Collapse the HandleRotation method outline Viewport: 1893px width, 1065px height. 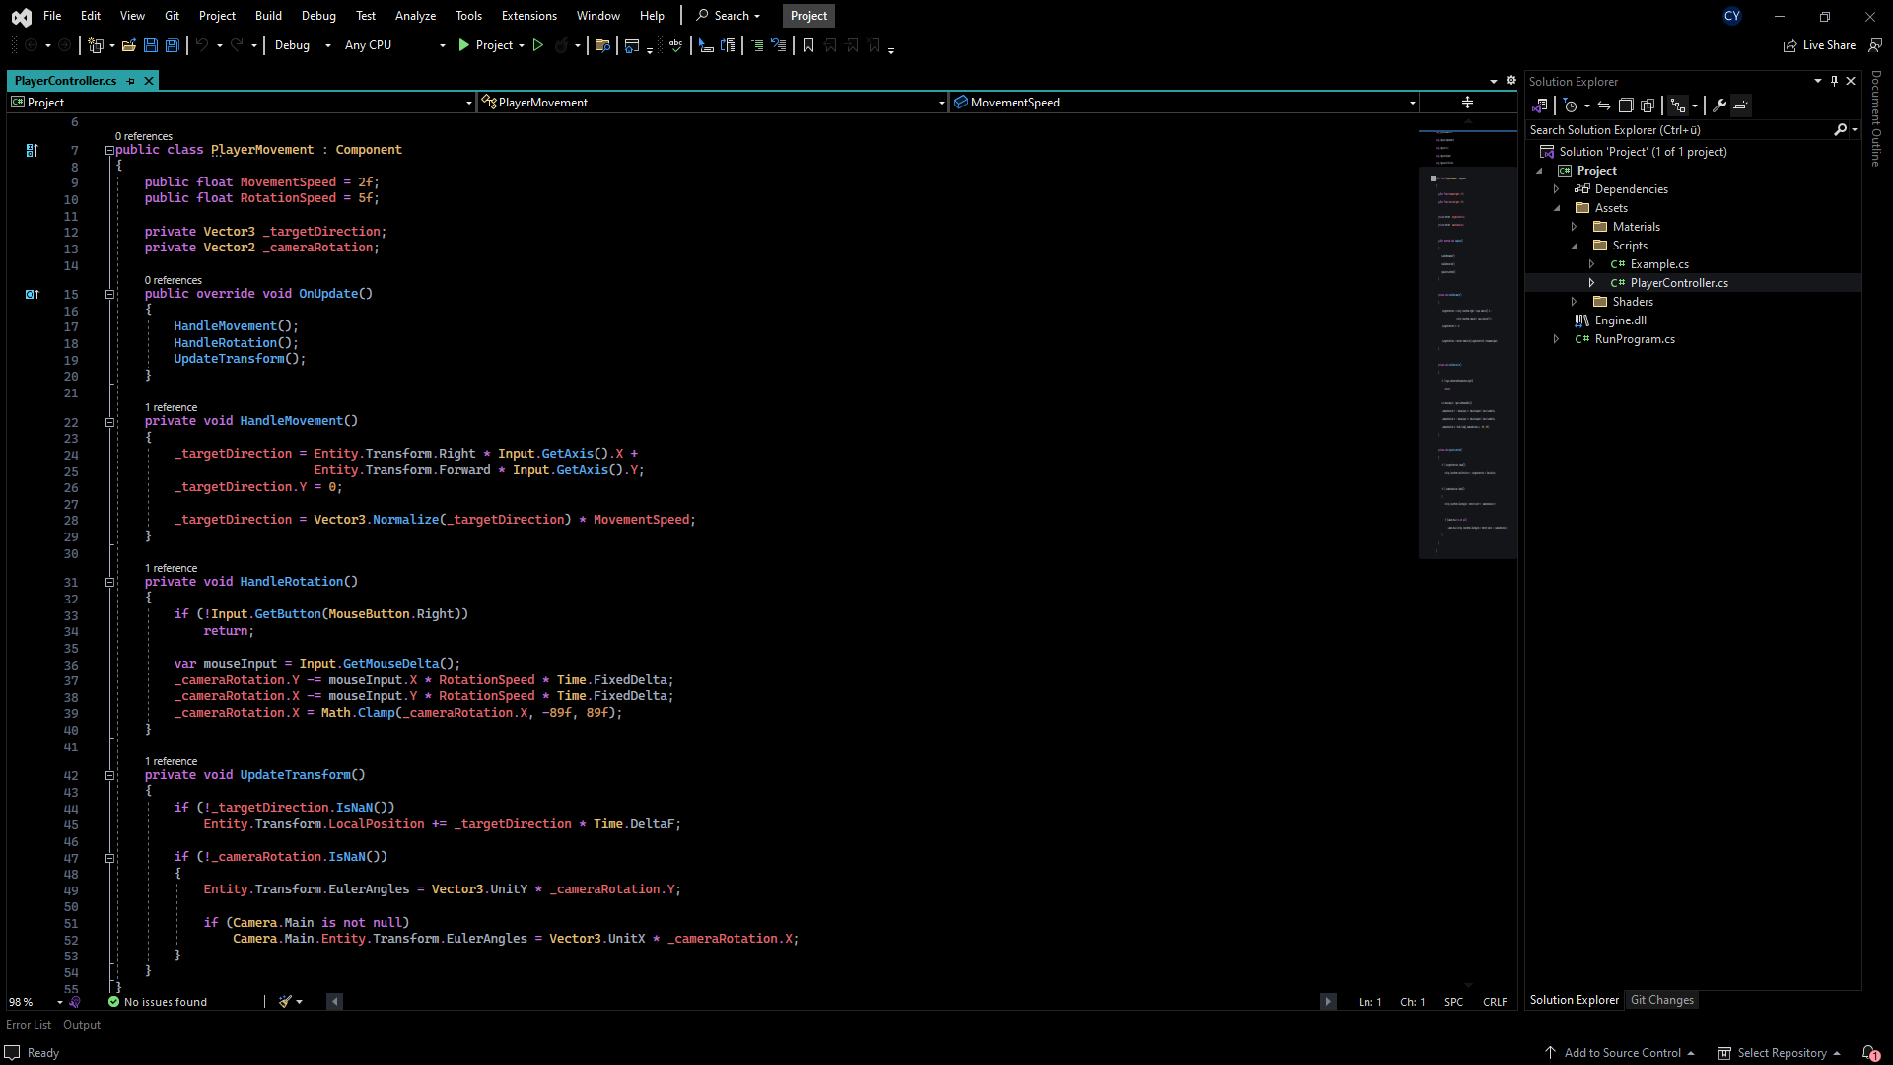[109, 582]
